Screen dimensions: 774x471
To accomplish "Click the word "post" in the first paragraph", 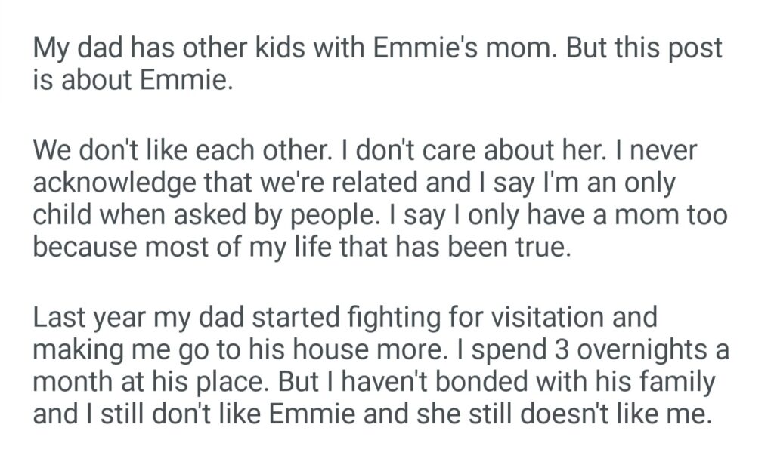I will click(x=695, y=49).
